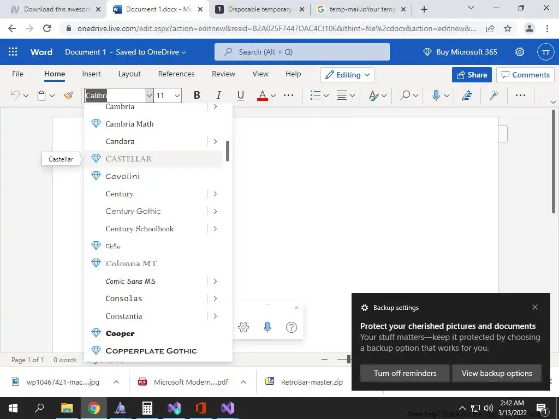The image size is (559, 419).
Task: Expand the bullets list dropdown arrow
Action: [326, 95]
